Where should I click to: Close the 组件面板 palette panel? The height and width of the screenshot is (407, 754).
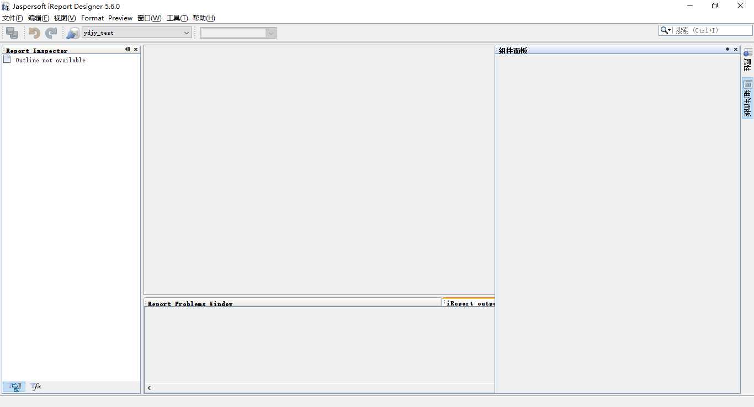point(736,49)
